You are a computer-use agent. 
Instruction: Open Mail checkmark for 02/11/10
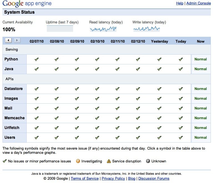pyautogui.click(x=117, y=108)
